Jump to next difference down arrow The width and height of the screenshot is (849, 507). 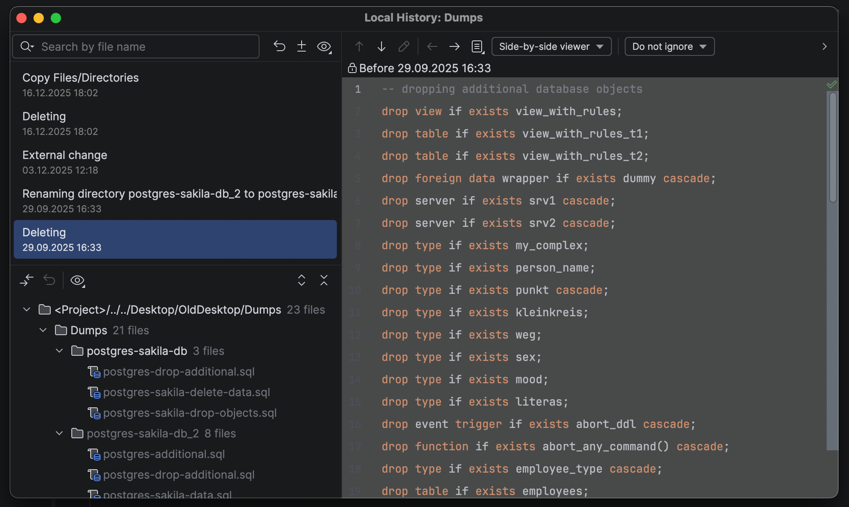381,46
